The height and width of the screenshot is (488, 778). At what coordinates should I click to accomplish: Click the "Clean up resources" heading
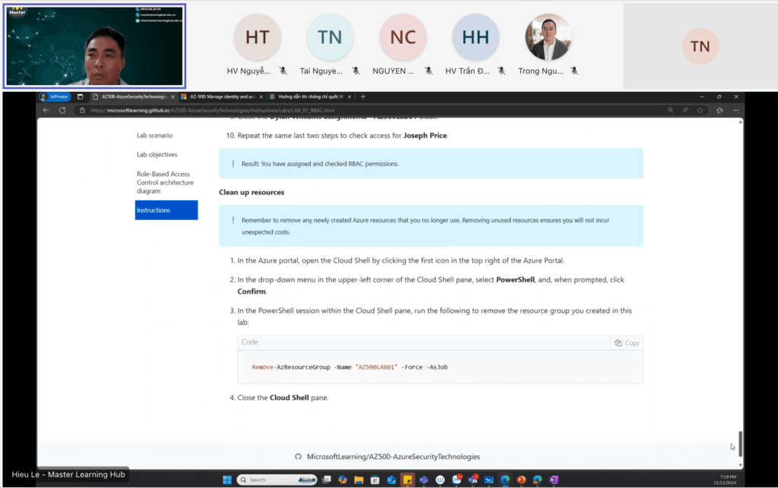[x=251, y=192]
